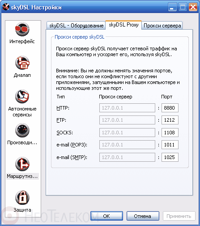Click the Прокси сервер skyDSL group title
The width and height of the screenshot is (200, 226).
(x=80, y=37)
